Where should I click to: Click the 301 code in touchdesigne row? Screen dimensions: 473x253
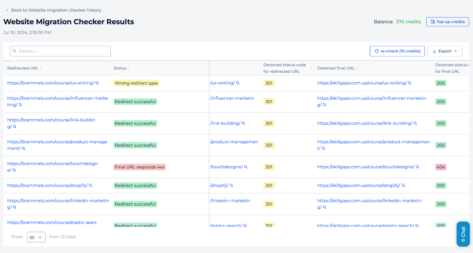(269, 167)
